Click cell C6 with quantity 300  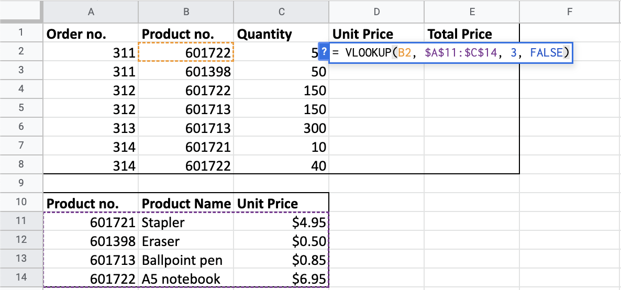click(281, 127)
